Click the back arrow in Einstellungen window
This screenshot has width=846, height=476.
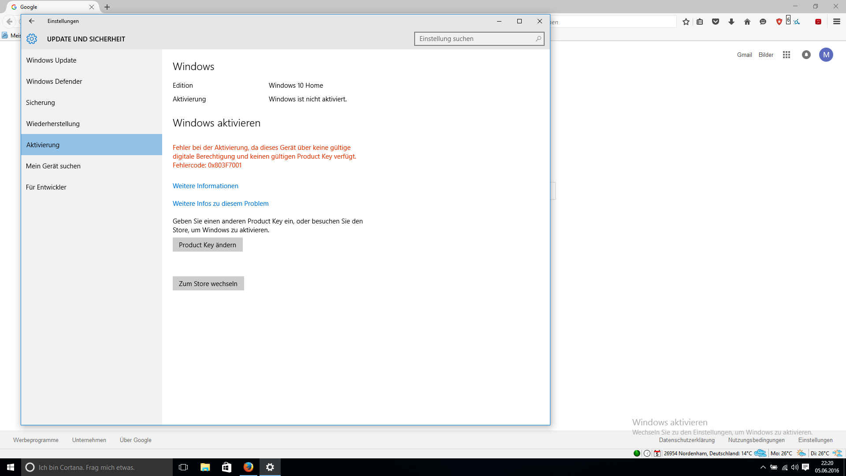[x=32, y=21]
